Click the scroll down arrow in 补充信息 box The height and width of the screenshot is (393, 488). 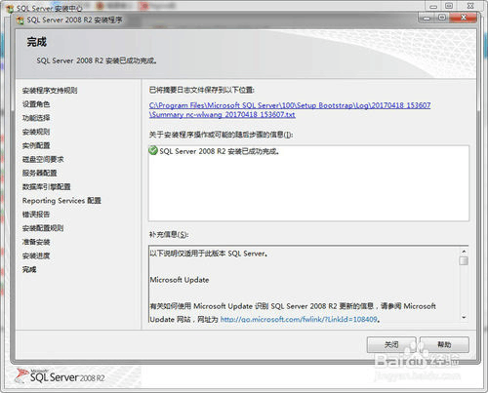coord(464,317)
